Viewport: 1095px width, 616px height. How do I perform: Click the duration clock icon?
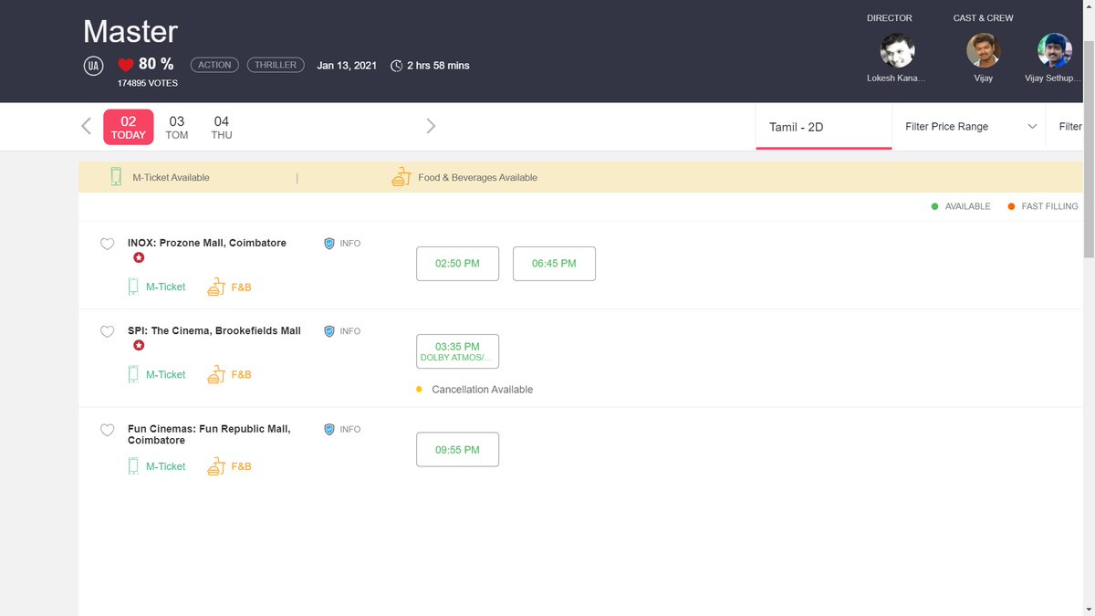pos(396,66)
